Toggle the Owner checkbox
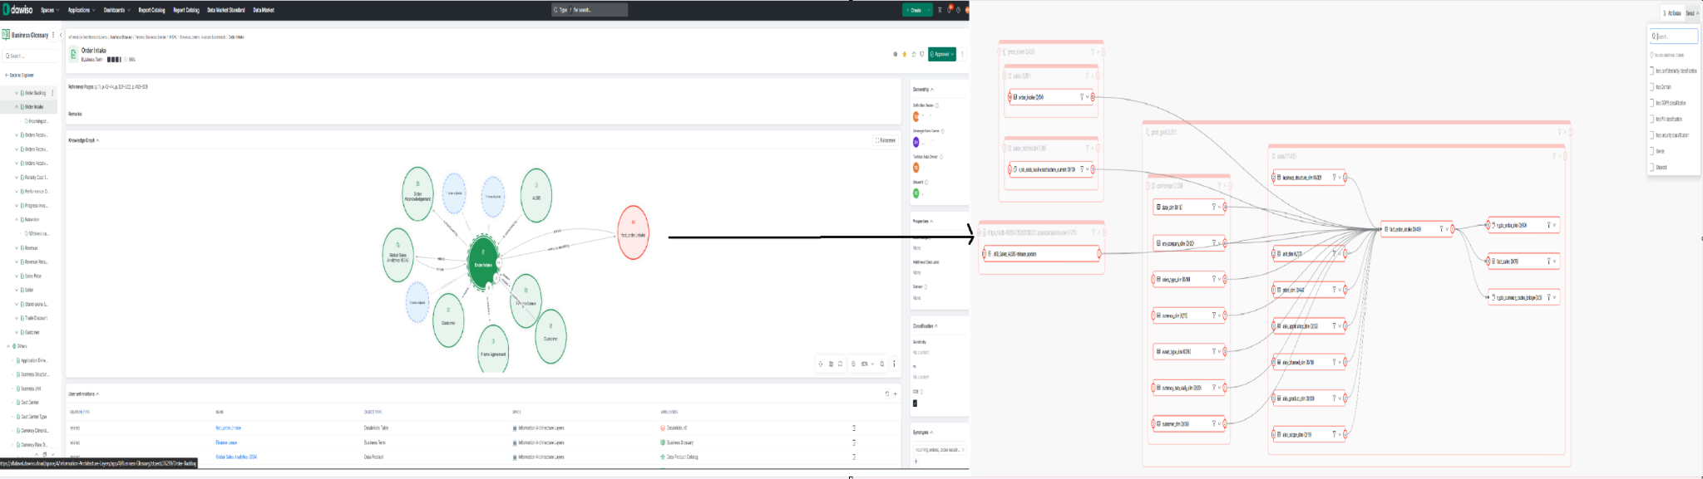The height and width of the screenshot is (479, 1703). pyautogui.click(x=1652, y=151)
